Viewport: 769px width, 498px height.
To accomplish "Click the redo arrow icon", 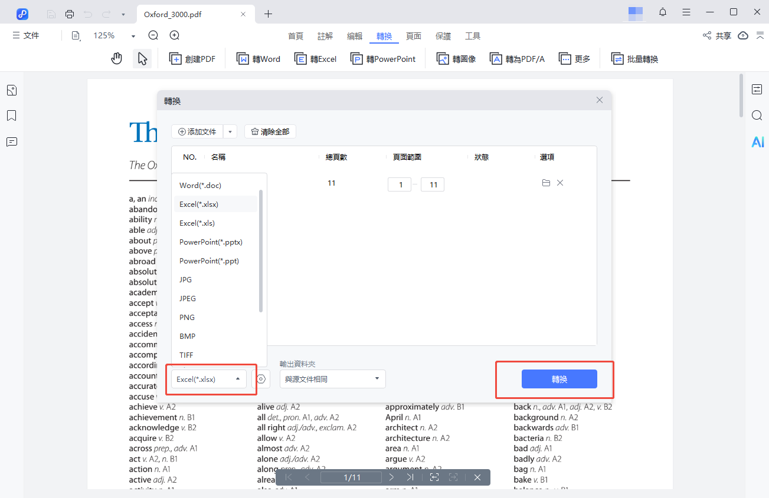I will pos(106,14).
